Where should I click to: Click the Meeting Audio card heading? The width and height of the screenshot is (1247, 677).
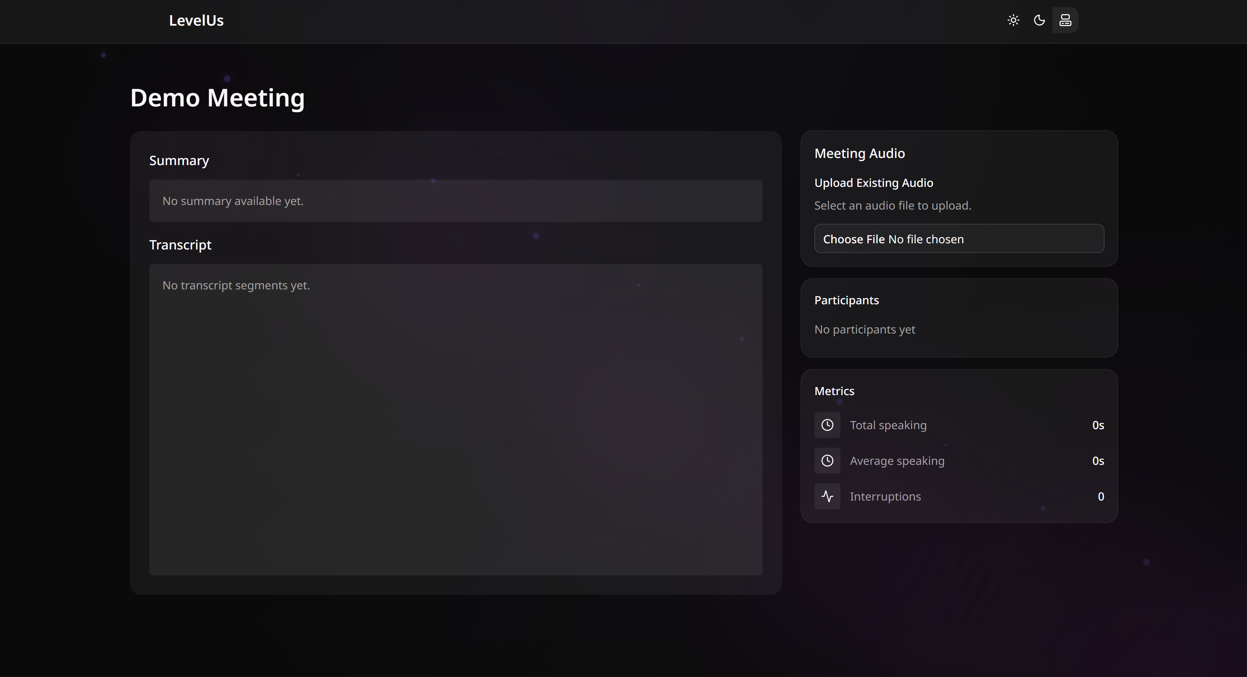click(859, 154)
